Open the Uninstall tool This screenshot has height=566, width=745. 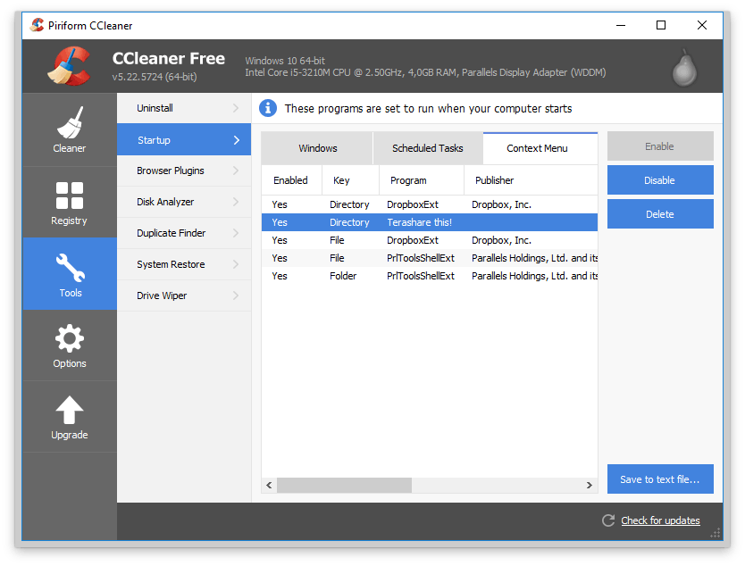coord(184,108)
